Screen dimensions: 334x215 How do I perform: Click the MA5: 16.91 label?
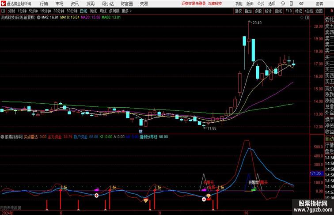tap(50, 18)
